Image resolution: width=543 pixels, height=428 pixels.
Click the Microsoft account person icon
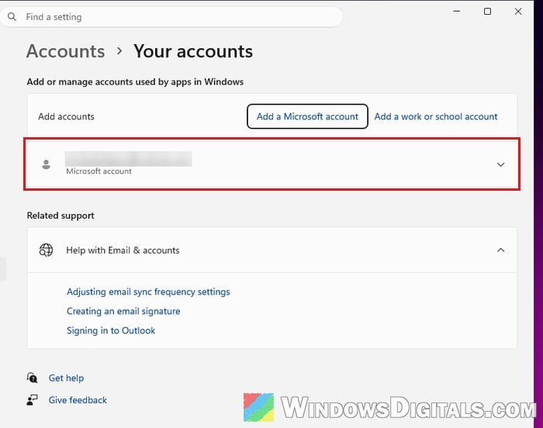[x=46, y=164]
